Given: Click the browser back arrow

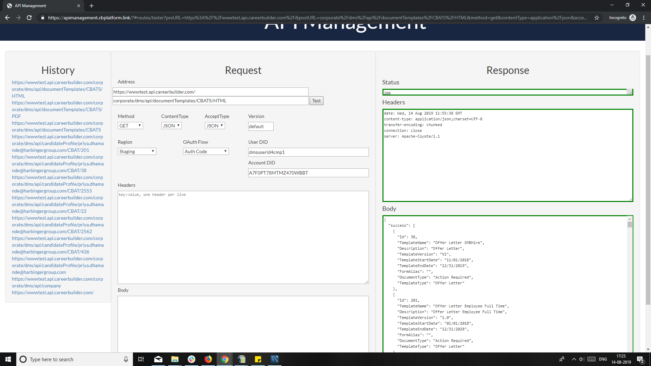Looking at the screenshot, I should [x=7, y=18].
